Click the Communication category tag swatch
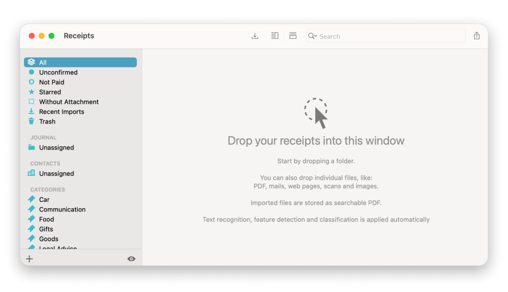This screenshot has width=508, height=292. [32, 209]
